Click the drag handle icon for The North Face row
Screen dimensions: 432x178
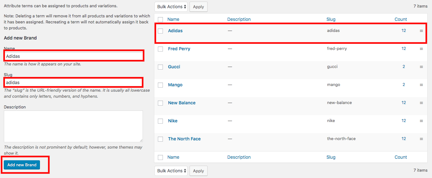421,139
